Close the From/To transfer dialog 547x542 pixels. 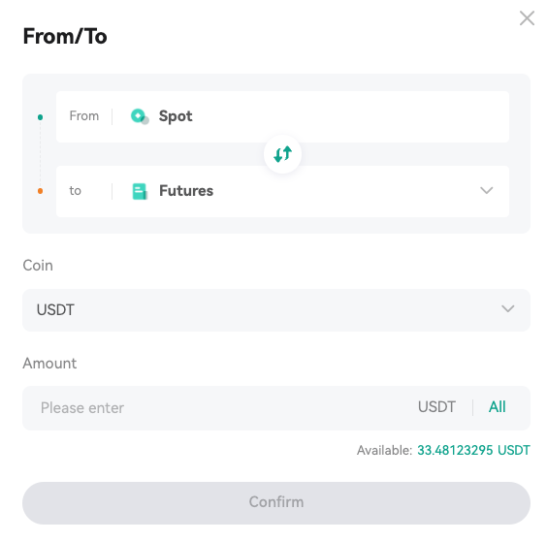[527, 18]
